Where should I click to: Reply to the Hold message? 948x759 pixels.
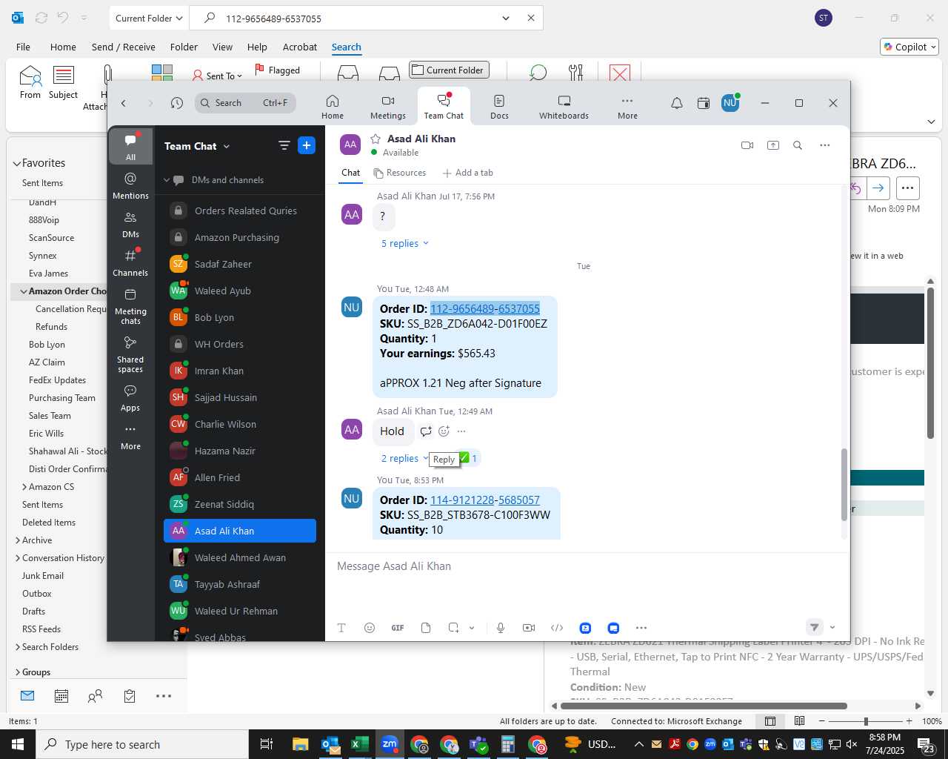click(426, 431)
